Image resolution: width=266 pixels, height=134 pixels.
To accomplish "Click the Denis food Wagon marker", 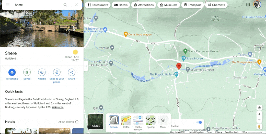I will tap(126, 34).
